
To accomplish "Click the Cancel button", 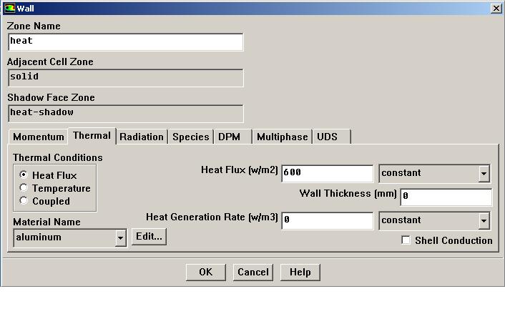I will 253,272.
